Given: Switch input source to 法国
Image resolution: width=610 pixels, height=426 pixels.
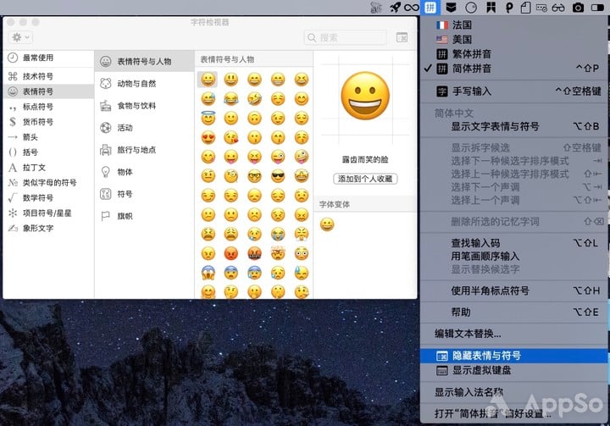Looking at the screenshot, I should pyautogui.click(x=462, y=25).
